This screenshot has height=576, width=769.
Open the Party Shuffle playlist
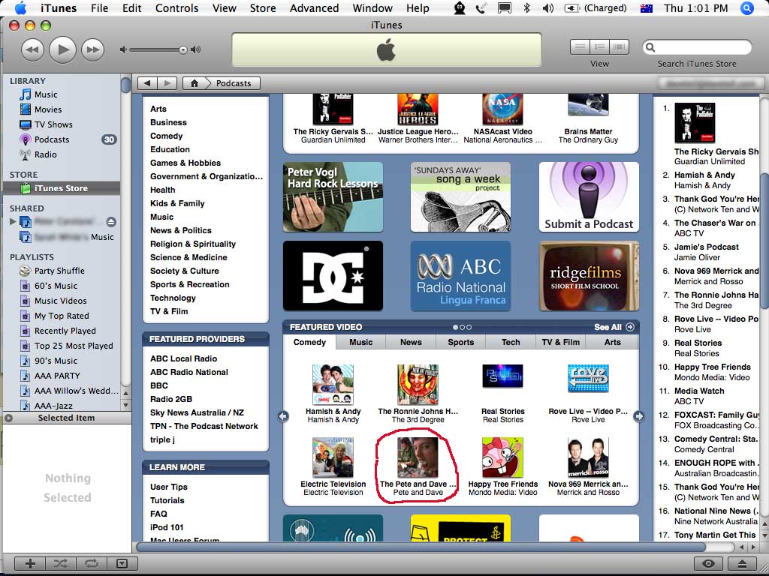[59, 271]
